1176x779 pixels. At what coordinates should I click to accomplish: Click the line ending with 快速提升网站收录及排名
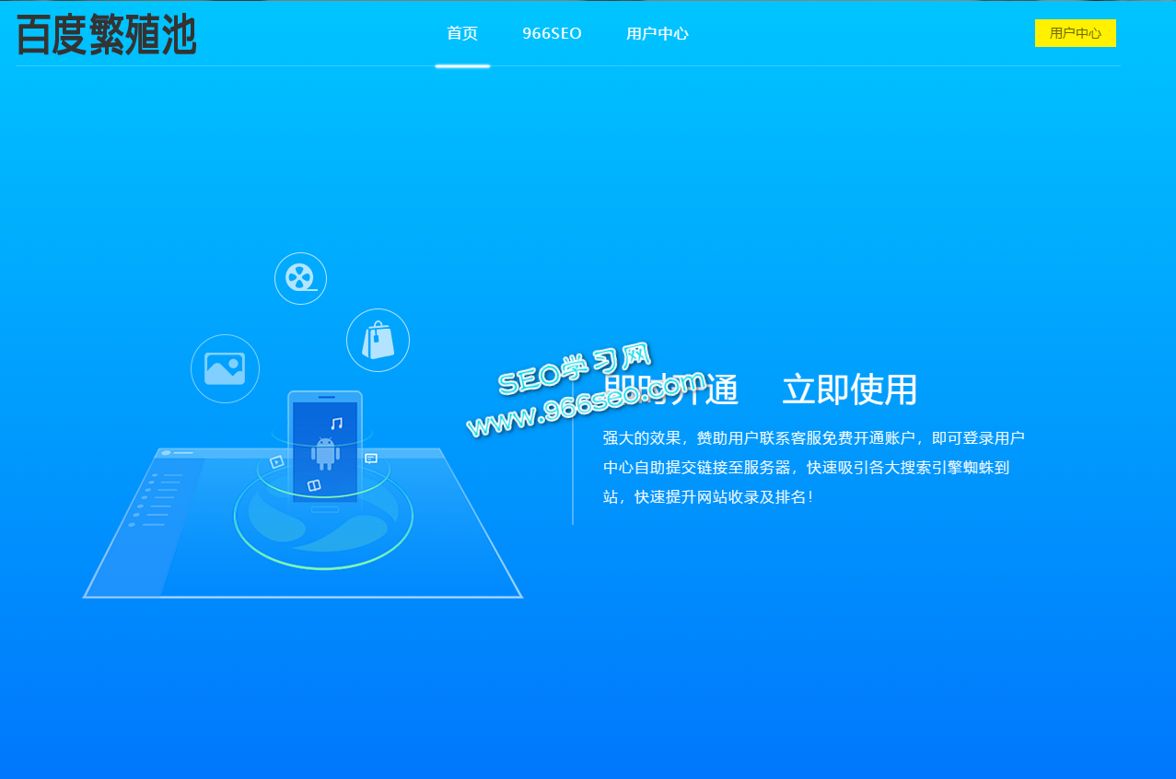pyautogui.click(x=708, y=497)
